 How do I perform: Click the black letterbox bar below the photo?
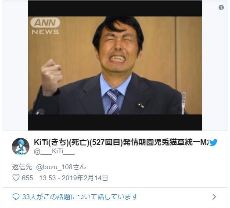point(115,123)
